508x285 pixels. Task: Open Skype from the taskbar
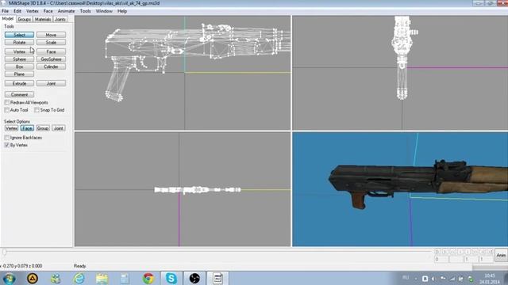[x=171, y=278]
